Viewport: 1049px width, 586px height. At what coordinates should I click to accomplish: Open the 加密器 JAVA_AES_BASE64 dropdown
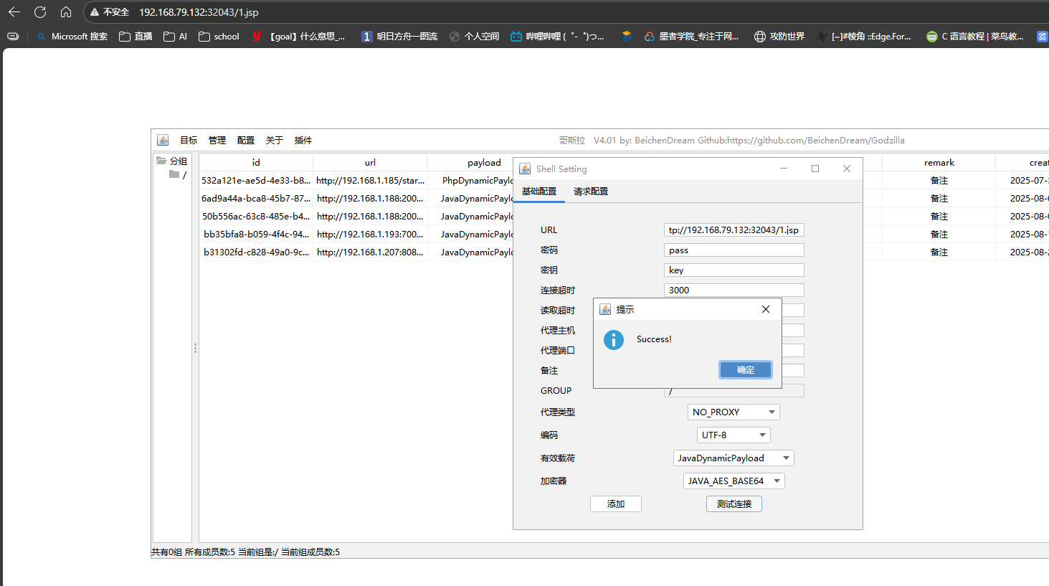pos(734,481)
